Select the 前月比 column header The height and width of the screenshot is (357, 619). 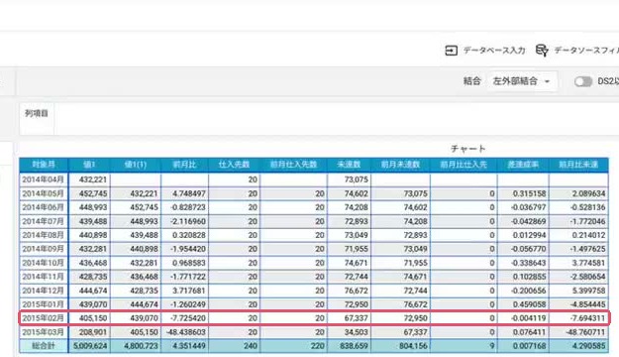[184, 165]
